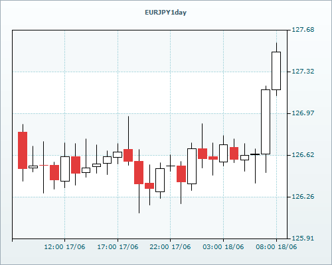
Task: Click the white candle on the 12:00 gridline
Action: tap(65, 169)
